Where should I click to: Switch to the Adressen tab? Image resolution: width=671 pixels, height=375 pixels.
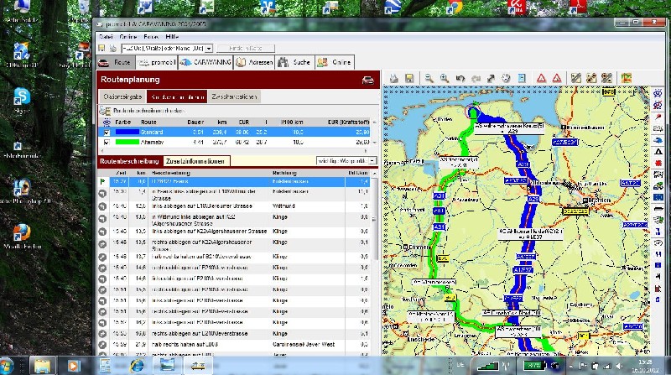click(253, 62)
